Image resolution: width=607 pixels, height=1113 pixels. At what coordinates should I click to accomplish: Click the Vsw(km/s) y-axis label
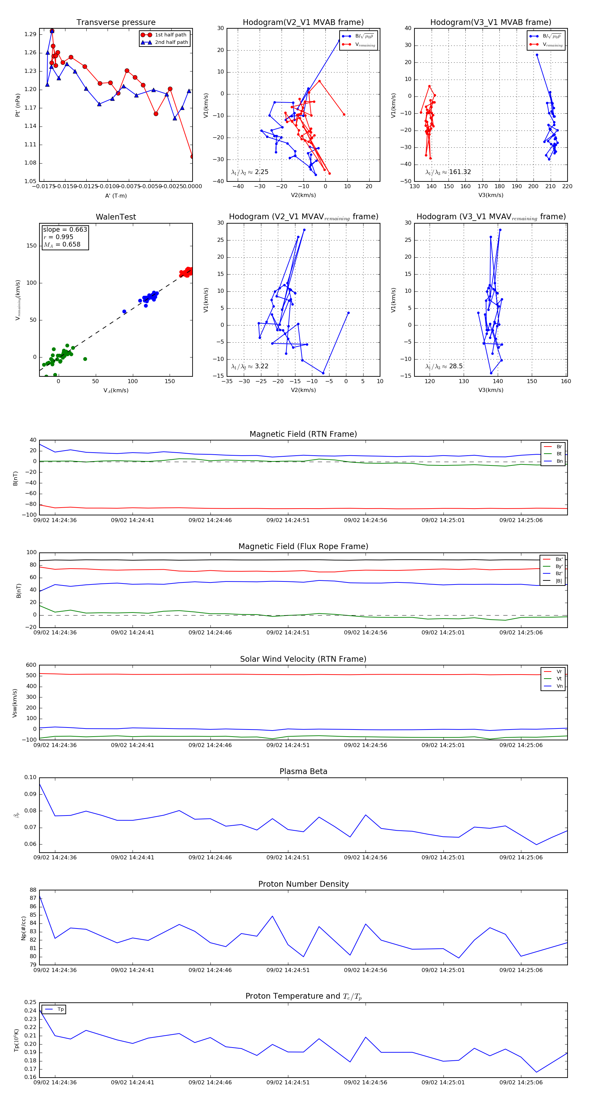pos(15,703)
